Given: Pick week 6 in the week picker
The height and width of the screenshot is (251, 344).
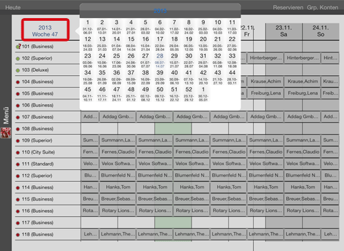Looking at the screenshot, I should coord(160,27).
